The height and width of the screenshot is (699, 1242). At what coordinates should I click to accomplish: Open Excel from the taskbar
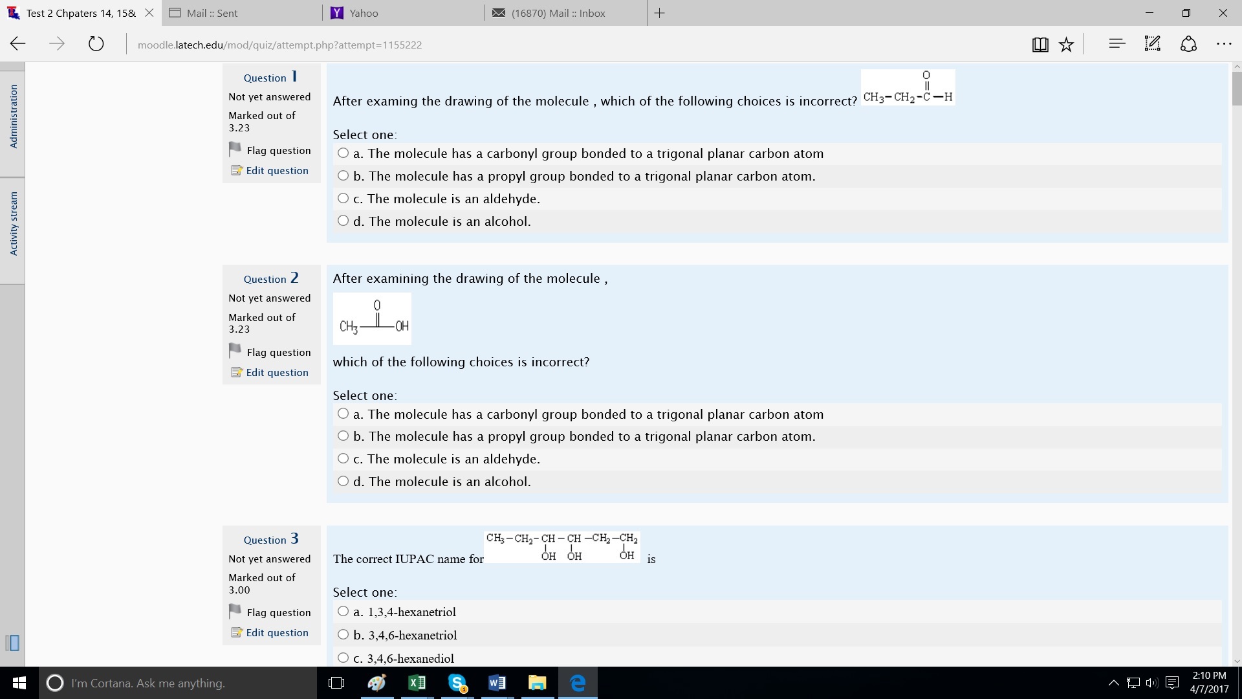tap(417, 683)
